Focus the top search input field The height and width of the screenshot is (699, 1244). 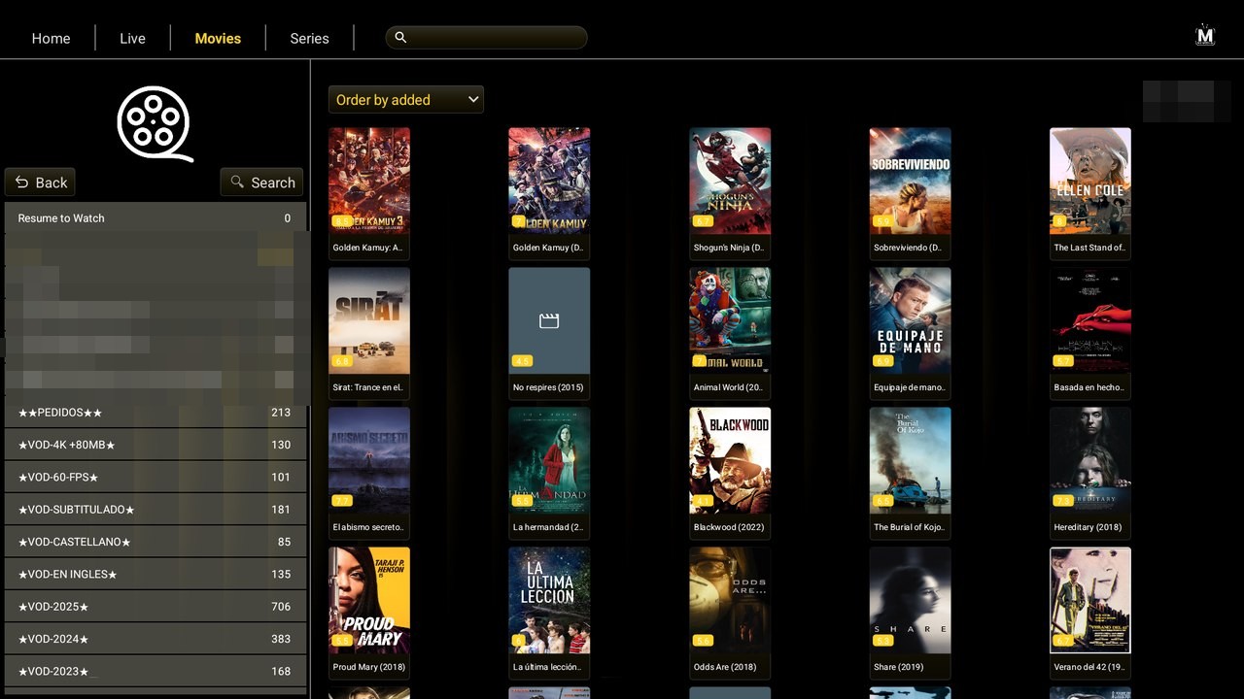pos(487,37)
